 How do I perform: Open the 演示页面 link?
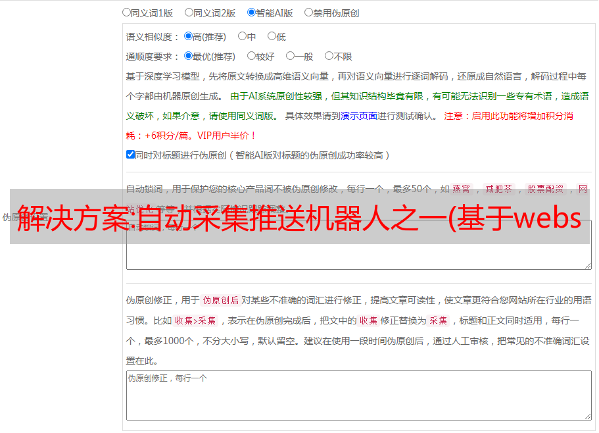[359, 116]
